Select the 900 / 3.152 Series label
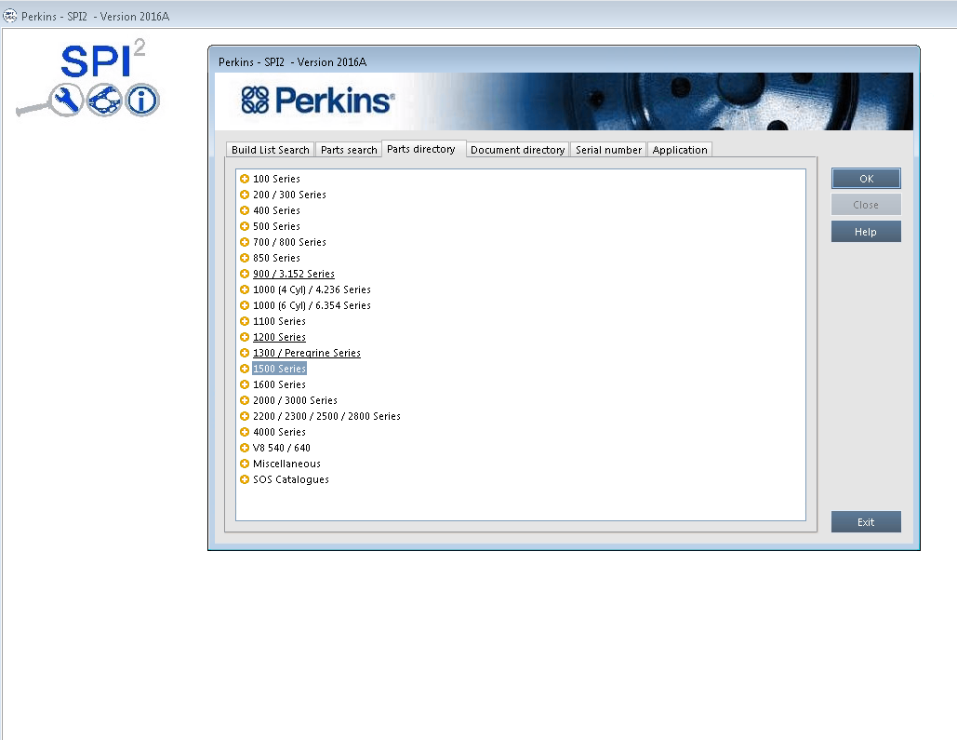Viewport: 957px width, 740px height. click(294, 274)
